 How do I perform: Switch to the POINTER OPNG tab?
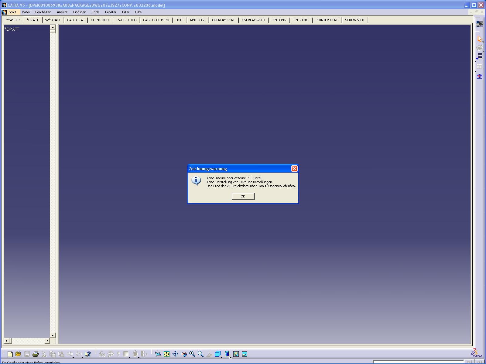click(327, 20)
